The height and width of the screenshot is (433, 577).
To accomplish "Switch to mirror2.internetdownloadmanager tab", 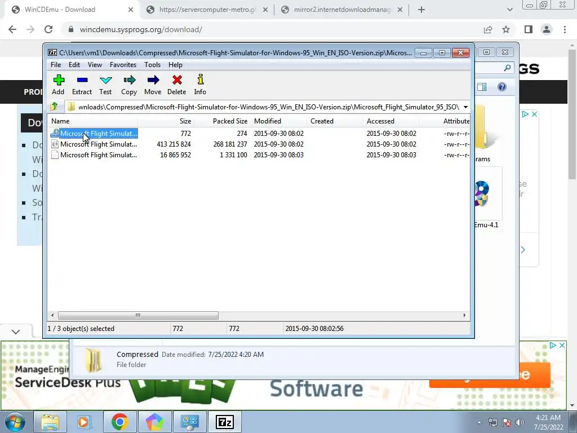I will [342, 10].
